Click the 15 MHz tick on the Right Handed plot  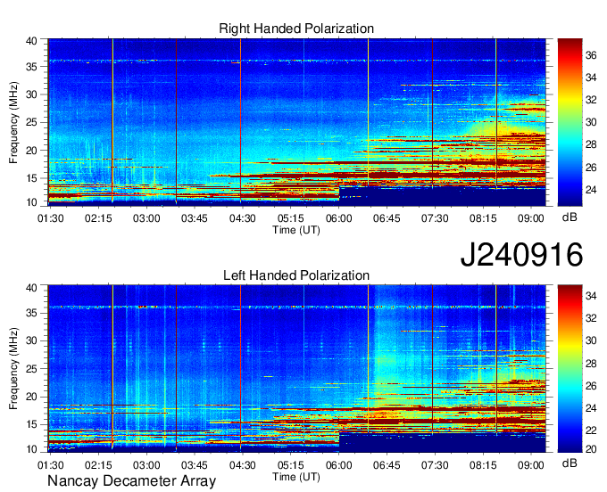[31, 178]
